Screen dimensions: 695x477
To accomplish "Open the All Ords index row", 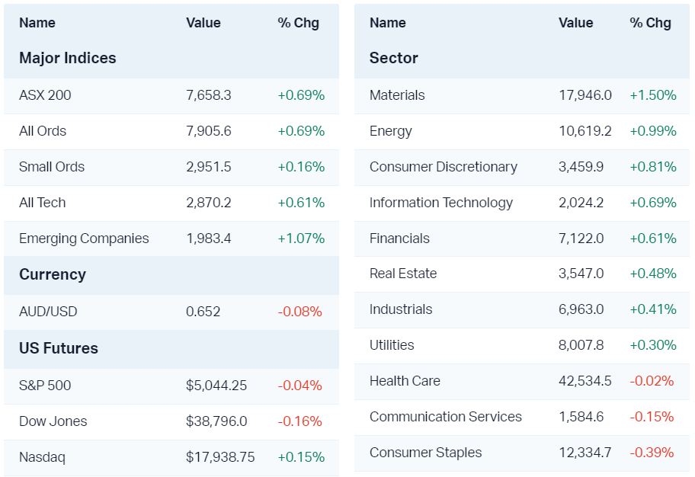I will (43, 131).
